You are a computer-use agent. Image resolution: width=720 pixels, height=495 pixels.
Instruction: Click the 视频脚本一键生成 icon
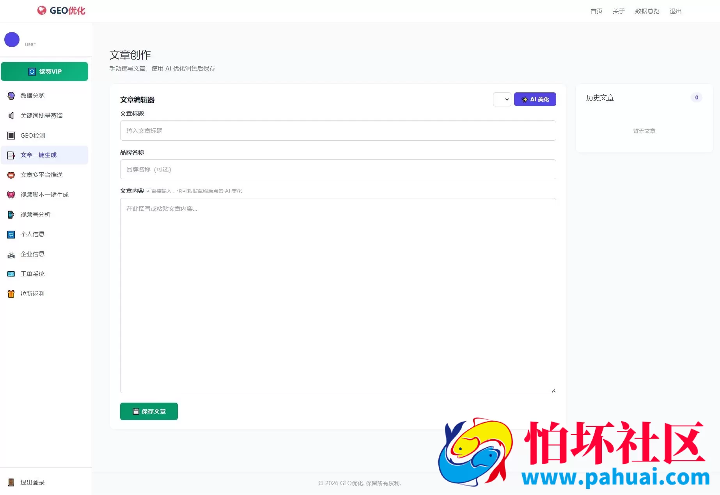pos(11,195)
